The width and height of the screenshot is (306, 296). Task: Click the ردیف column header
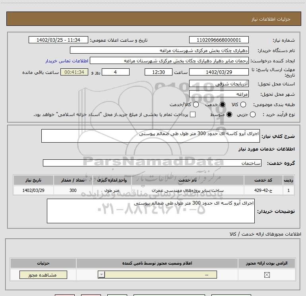(289, 180)
